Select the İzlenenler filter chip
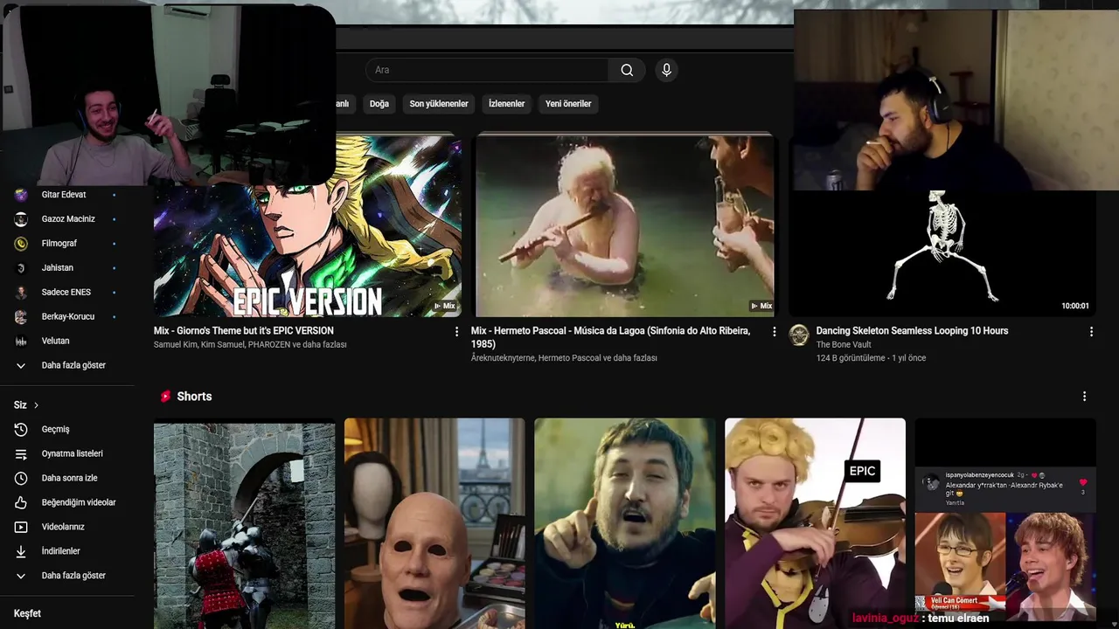Viewport: 1119px width, 629px height. 507,104
